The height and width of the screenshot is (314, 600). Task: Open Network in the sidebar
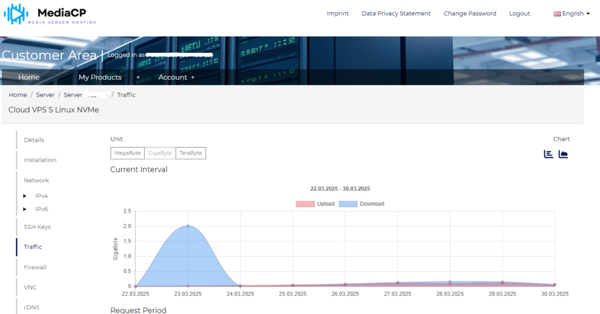[36, 180]
